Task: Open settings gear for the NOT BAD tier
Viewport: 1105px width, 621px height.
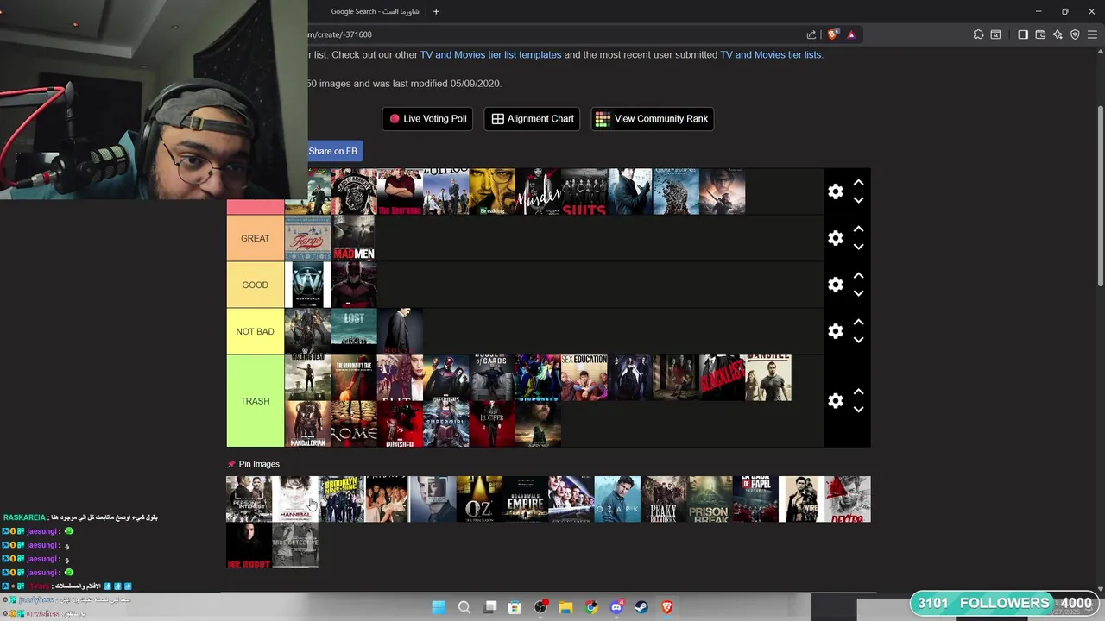Action: point(835,331)
